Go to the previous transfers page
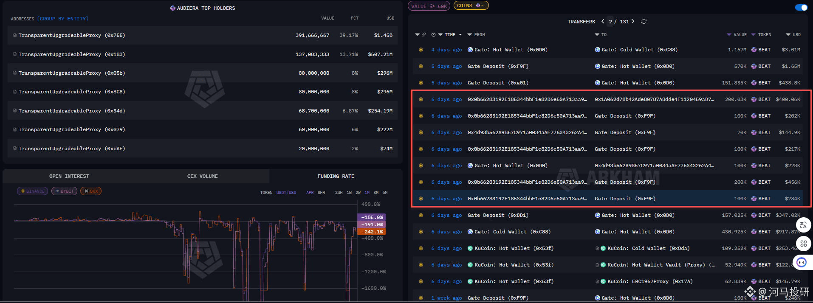Screen dimensions: 813x303 pyautogui.click(x=603, y=21)
